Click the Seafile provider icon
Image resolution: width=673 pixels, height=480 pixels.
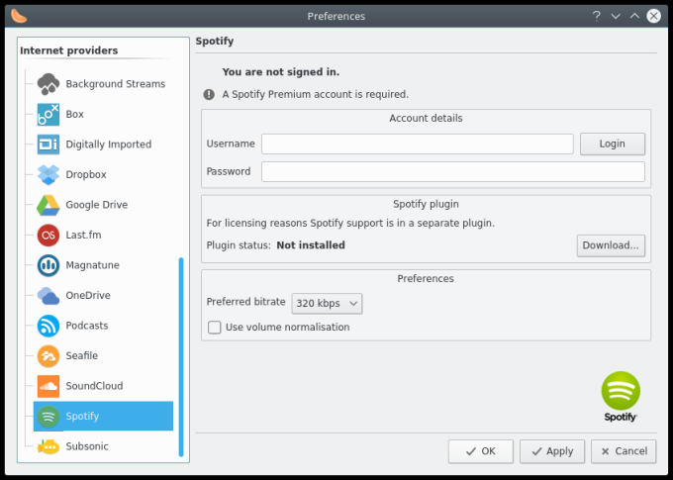(x=48, y=355)
